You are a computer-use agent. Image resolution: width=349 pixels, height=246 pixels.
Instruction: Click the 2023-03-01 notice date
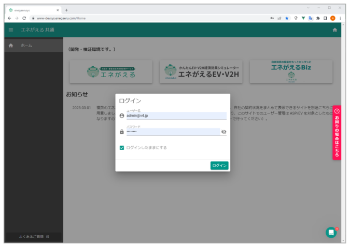(81, 108)
